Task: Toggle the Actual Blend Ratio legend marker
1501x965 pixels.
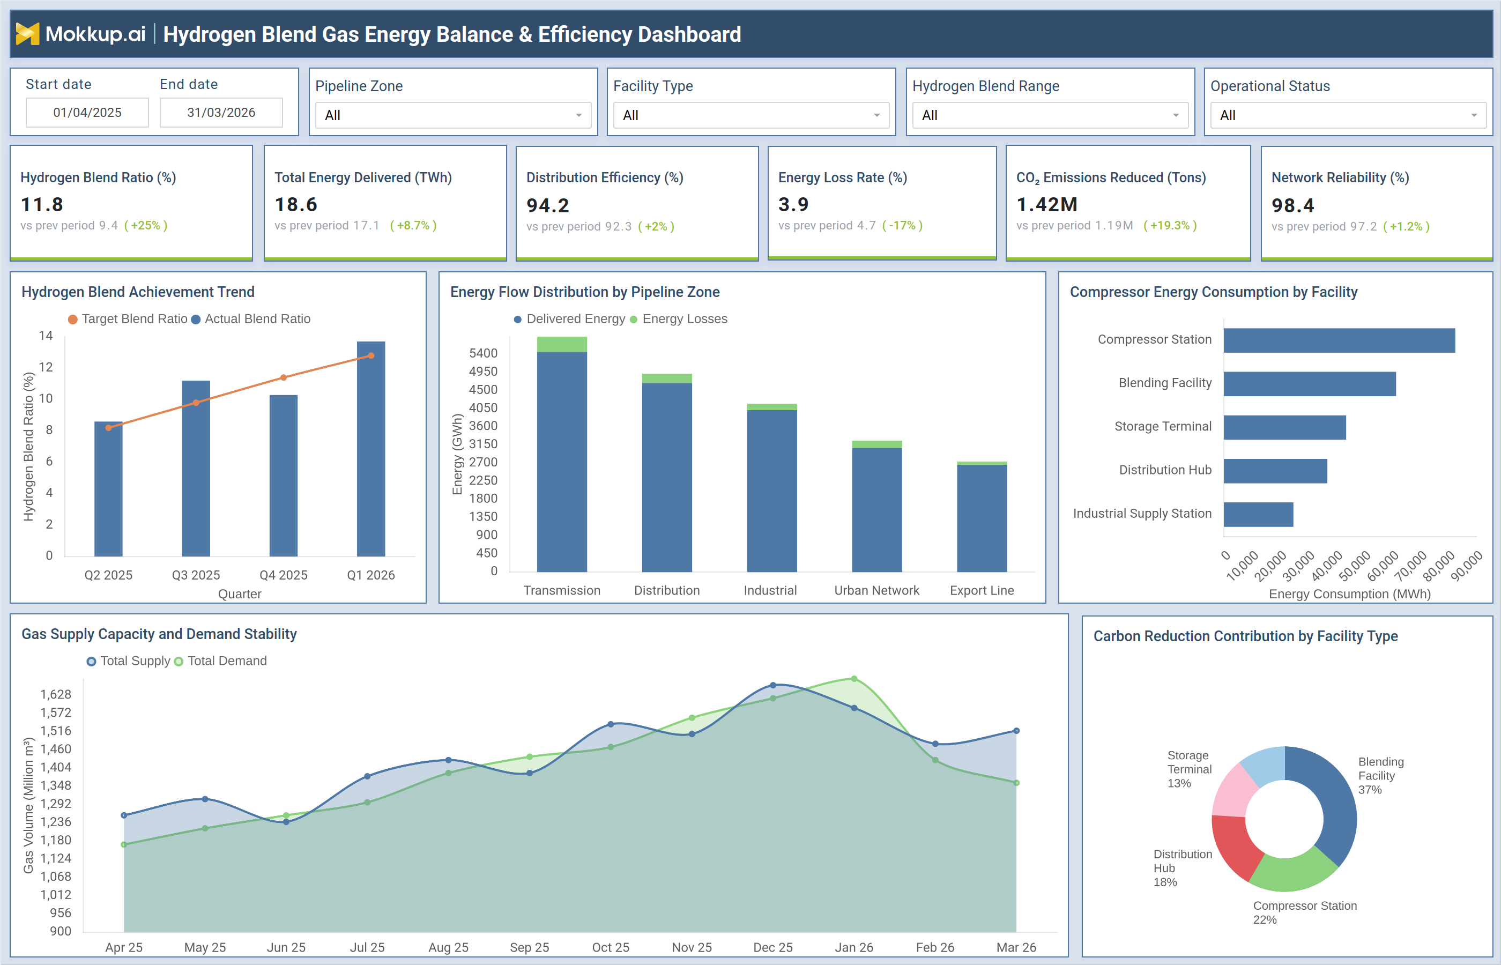Action: [196, 320]
